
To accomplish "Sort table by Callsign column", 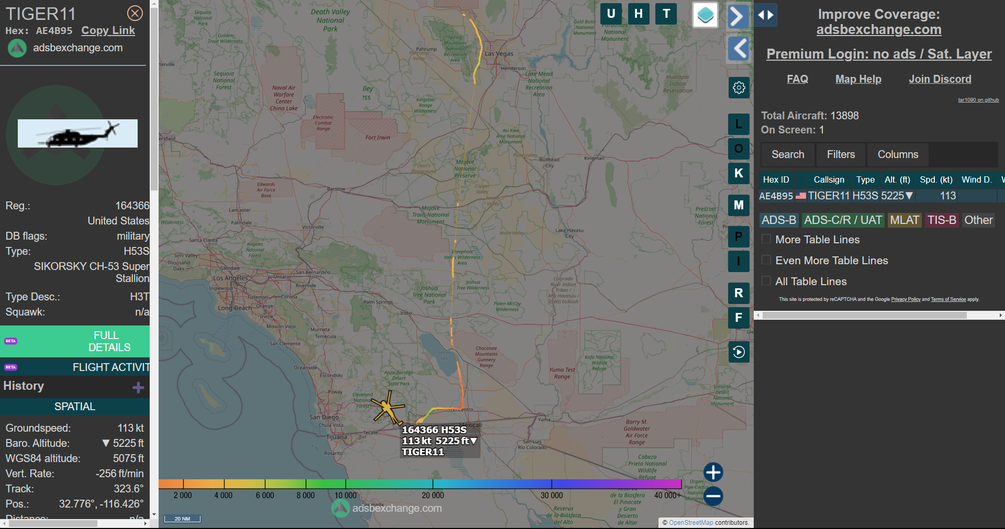I will coord(829,179).
